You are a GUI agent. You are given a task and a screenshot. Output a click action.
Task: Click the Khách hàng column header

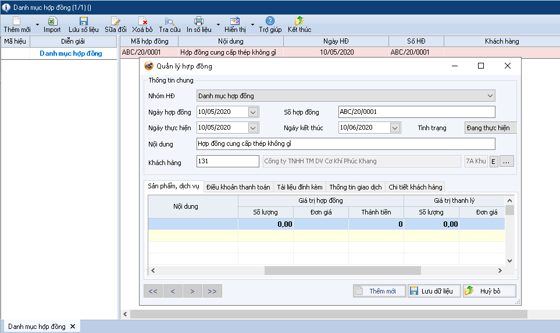502,41
